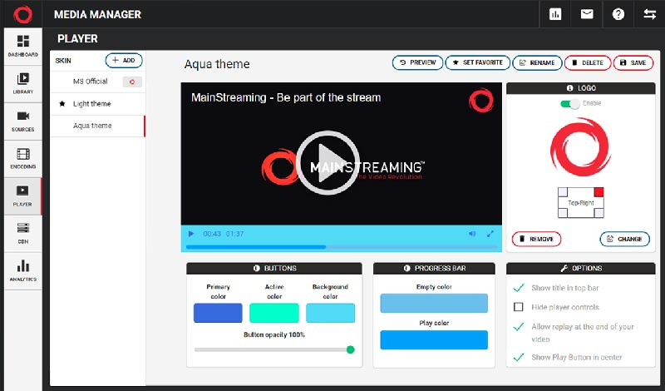Viewport: 665px width, 391px height.
Task: Open the statistics chart icon in header
Action: (x=555, y=14)
